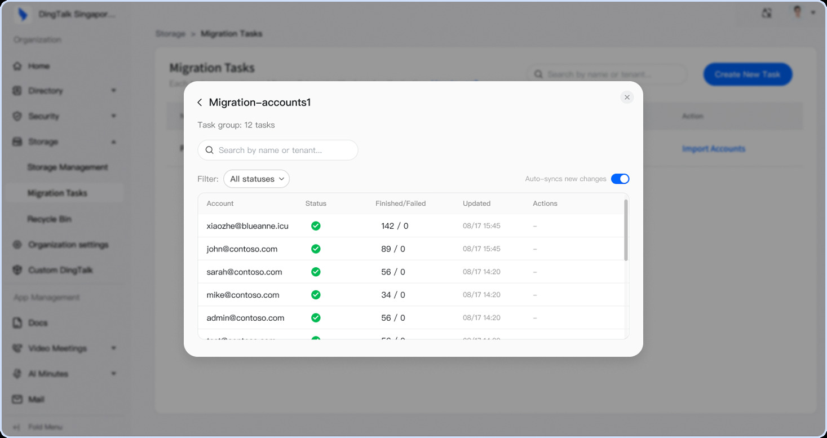Viewport: 827px width, 438px height.
Task: Click the Custom DingTalk icon
Action: coord(17,271)
